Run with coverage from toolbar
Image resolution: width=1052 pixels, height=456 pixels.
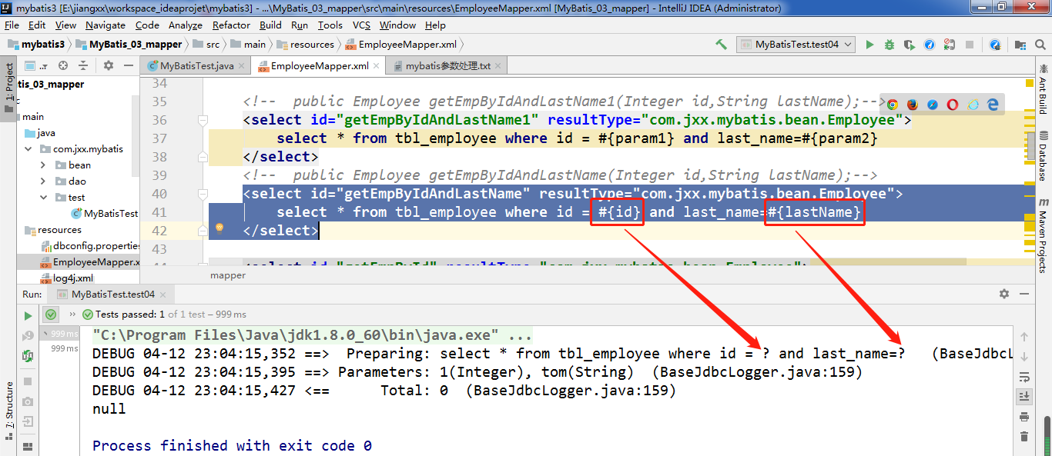point(910,45)
